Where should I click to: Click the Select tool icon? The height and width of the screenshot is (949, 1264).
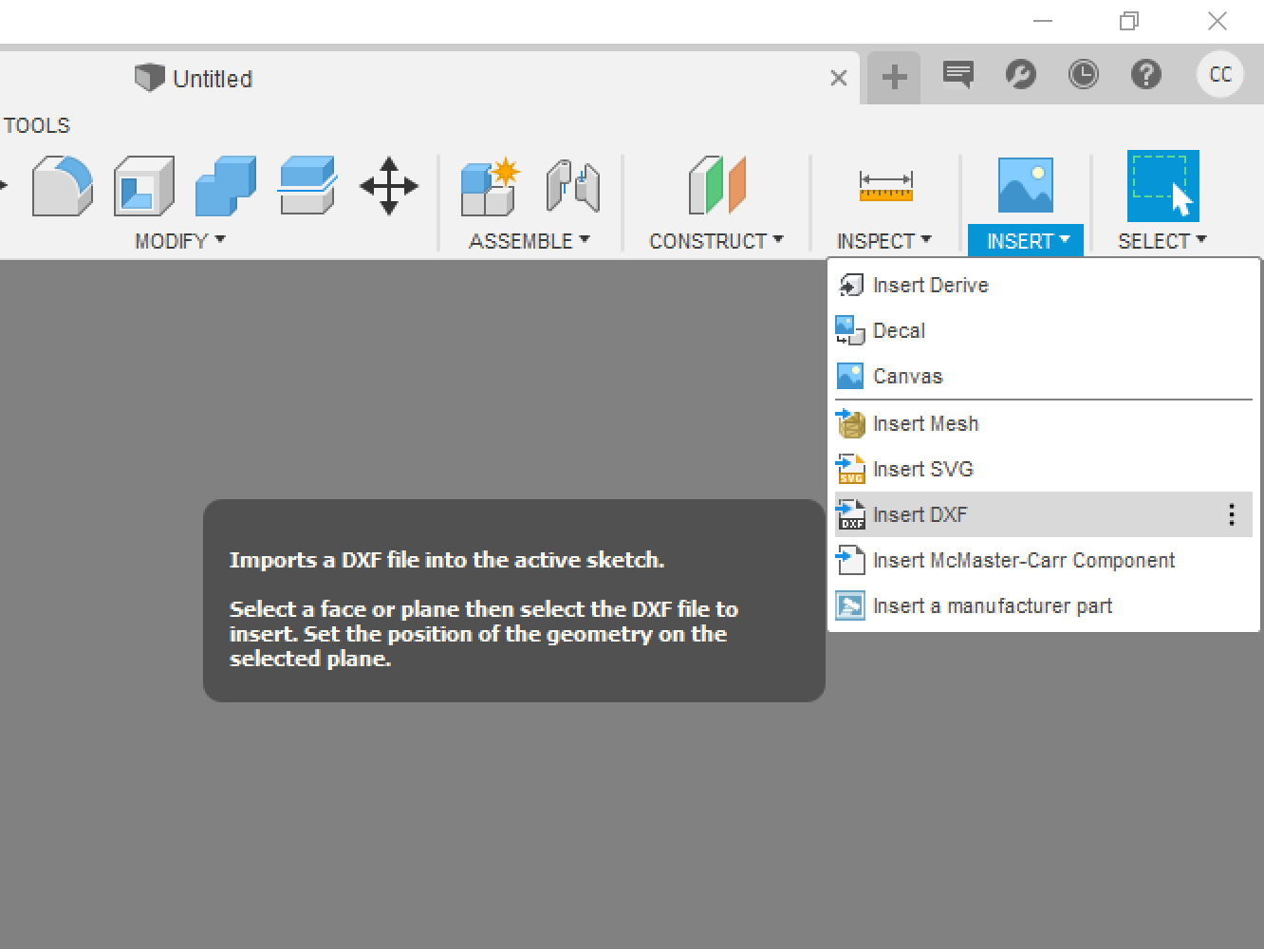point(1162,186)
